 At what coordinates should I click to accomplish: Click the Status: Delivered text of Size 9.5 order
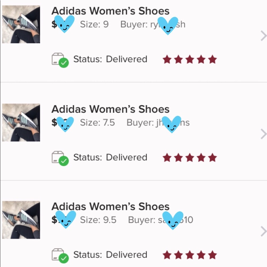(x=110, y=255)
